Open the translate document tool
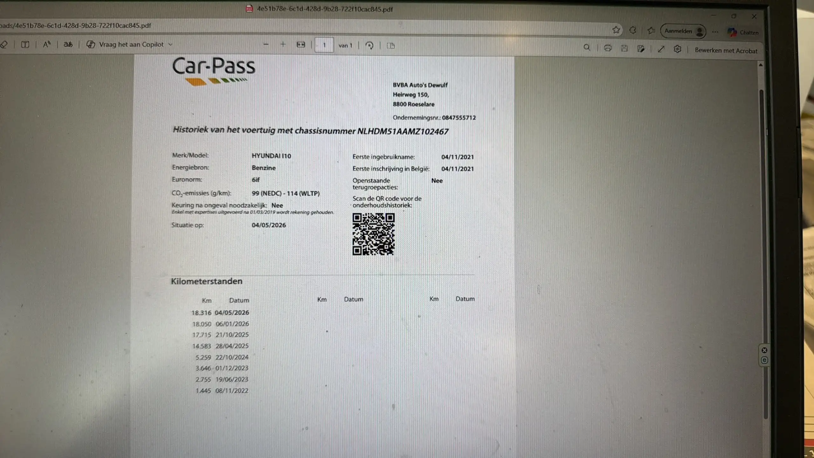Image resolution: width=814 pixels, height=458 pixels. pos(68,45)
